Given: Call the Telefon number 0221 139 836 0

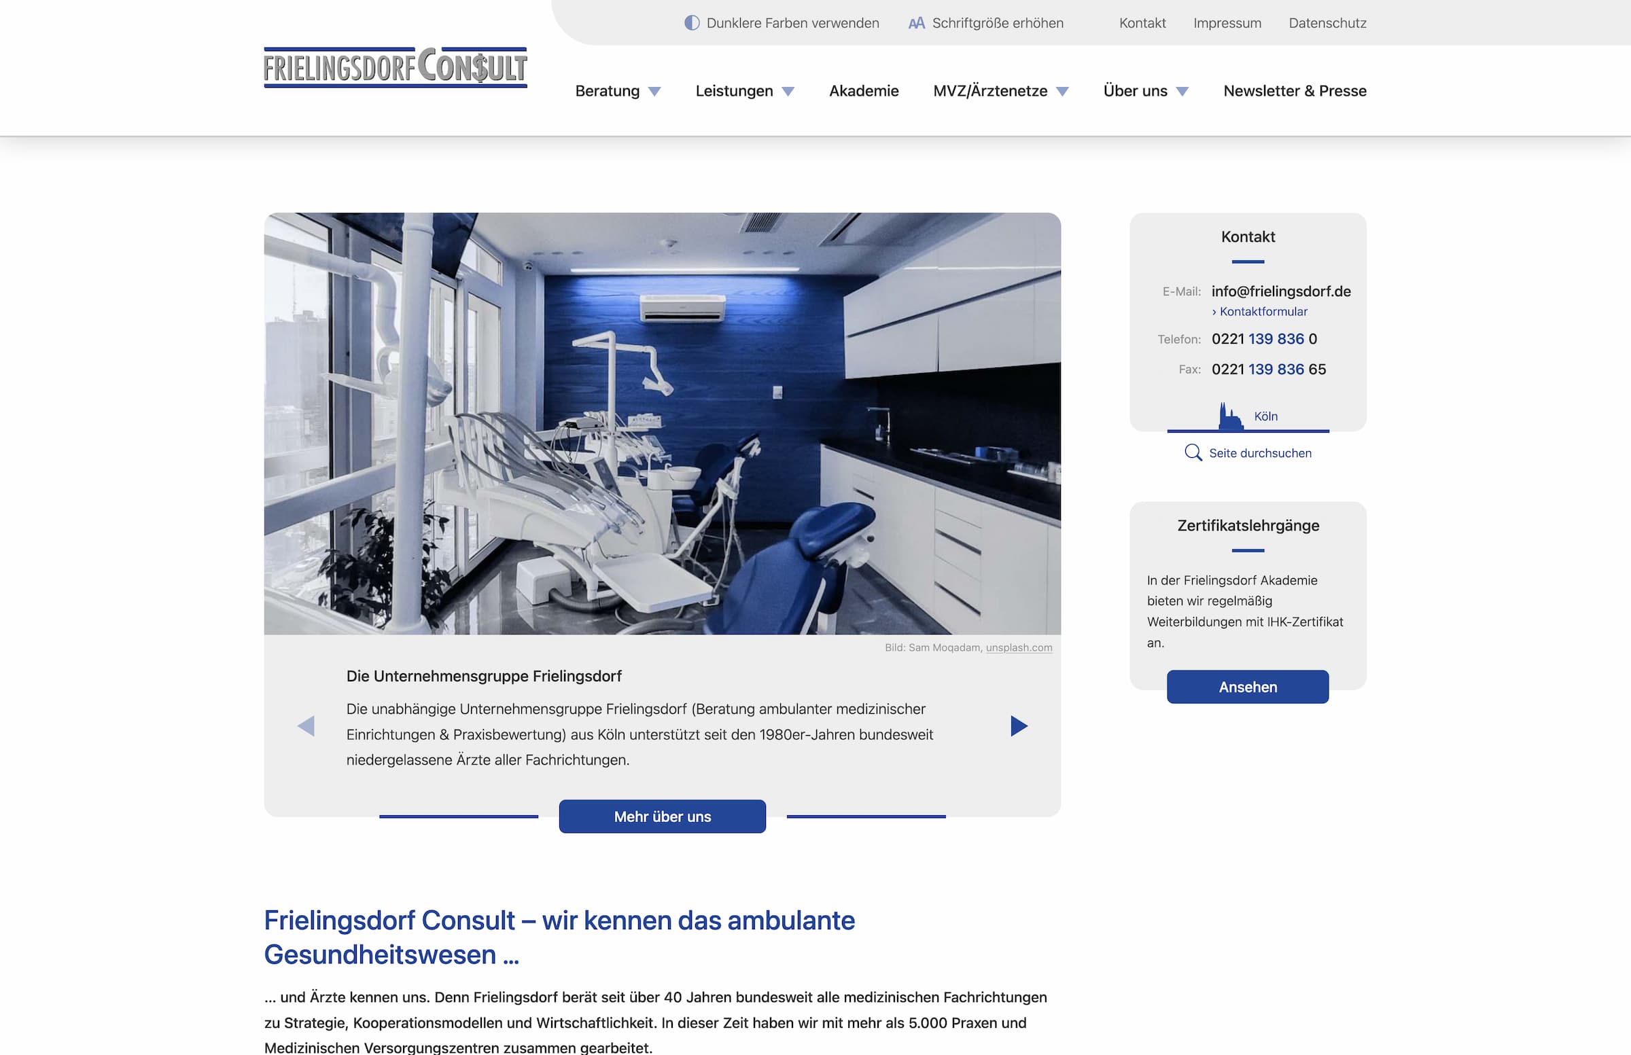Looking at the screenshot, I should pyautogui.click(x=1263, y=338).
